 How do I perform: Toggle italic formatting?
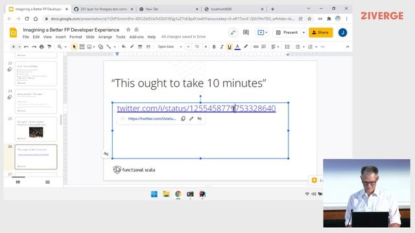click(x=222, y=47)
